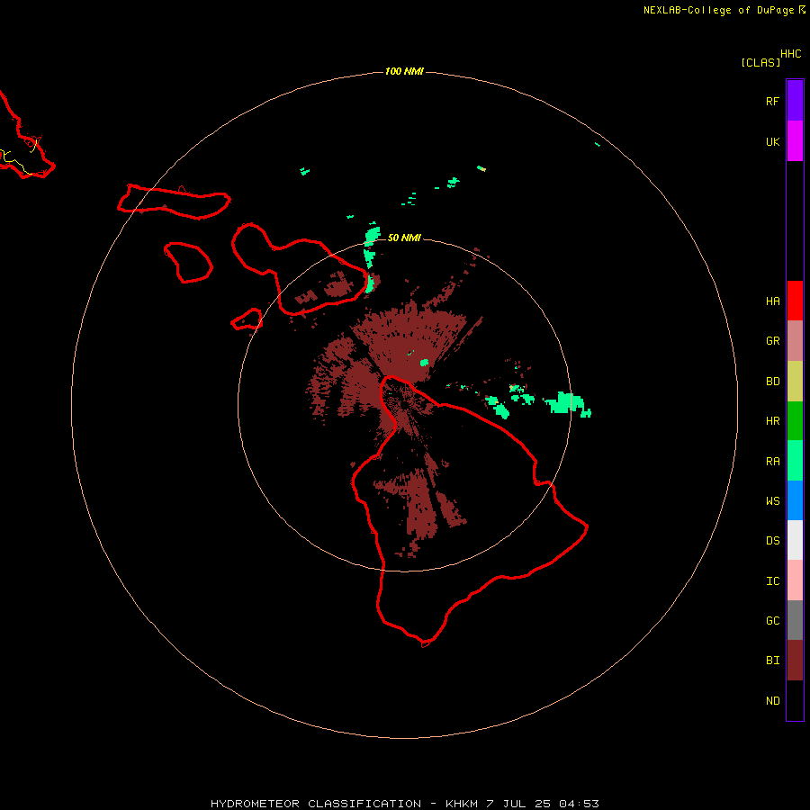The height and width of the screenshot is (810, 810).
Task: Click the DS legend label
Action: pos(772,540)
